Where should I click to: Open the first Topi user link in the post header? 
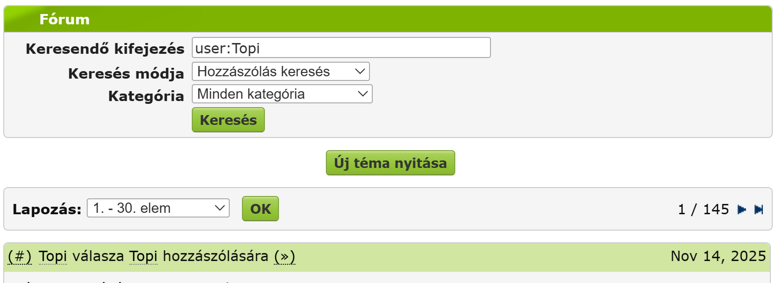(x=53, y=256)
